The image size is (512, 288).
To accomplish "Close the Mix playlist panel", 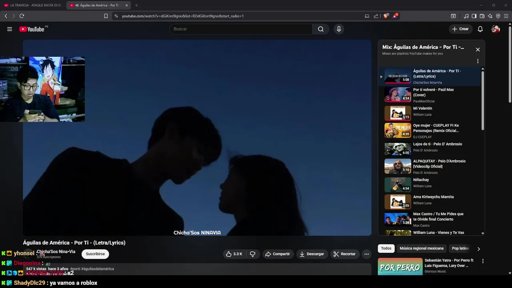I will (478, 50).
